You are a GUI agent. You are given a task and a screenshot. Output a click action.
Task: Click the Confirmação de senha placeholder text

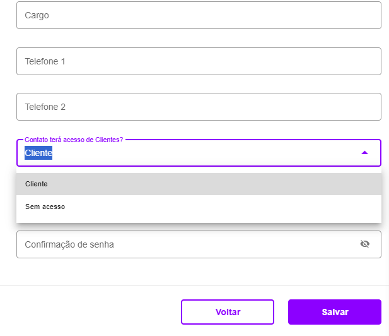[x=69, y=244]
